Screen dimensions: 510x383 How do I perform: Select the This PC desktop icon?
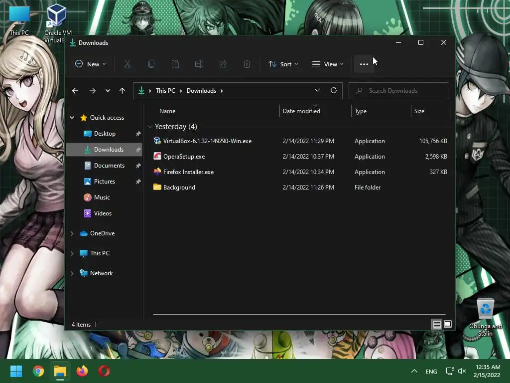point(19,20)
